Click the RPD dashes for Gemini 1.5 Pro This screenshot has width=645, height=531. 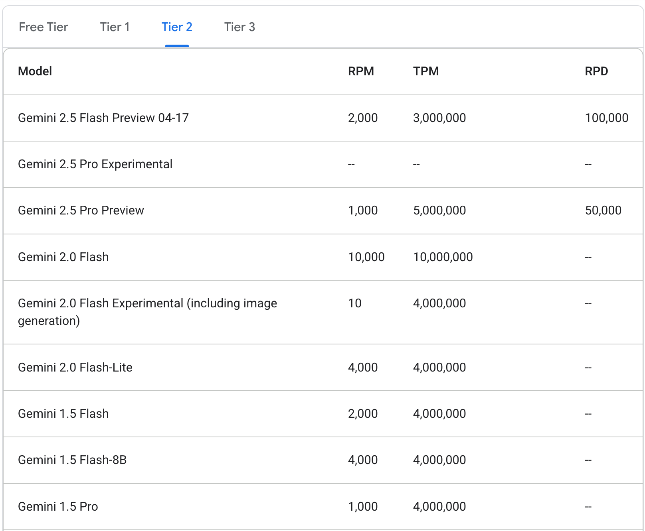point(588,507)
